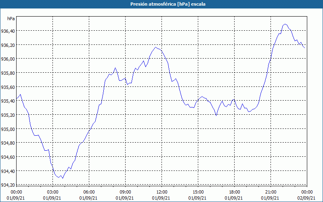Select the 935,40 y-axis value
Image resolution: width=323 pixels, height=202 pixels.
(8, 101)
